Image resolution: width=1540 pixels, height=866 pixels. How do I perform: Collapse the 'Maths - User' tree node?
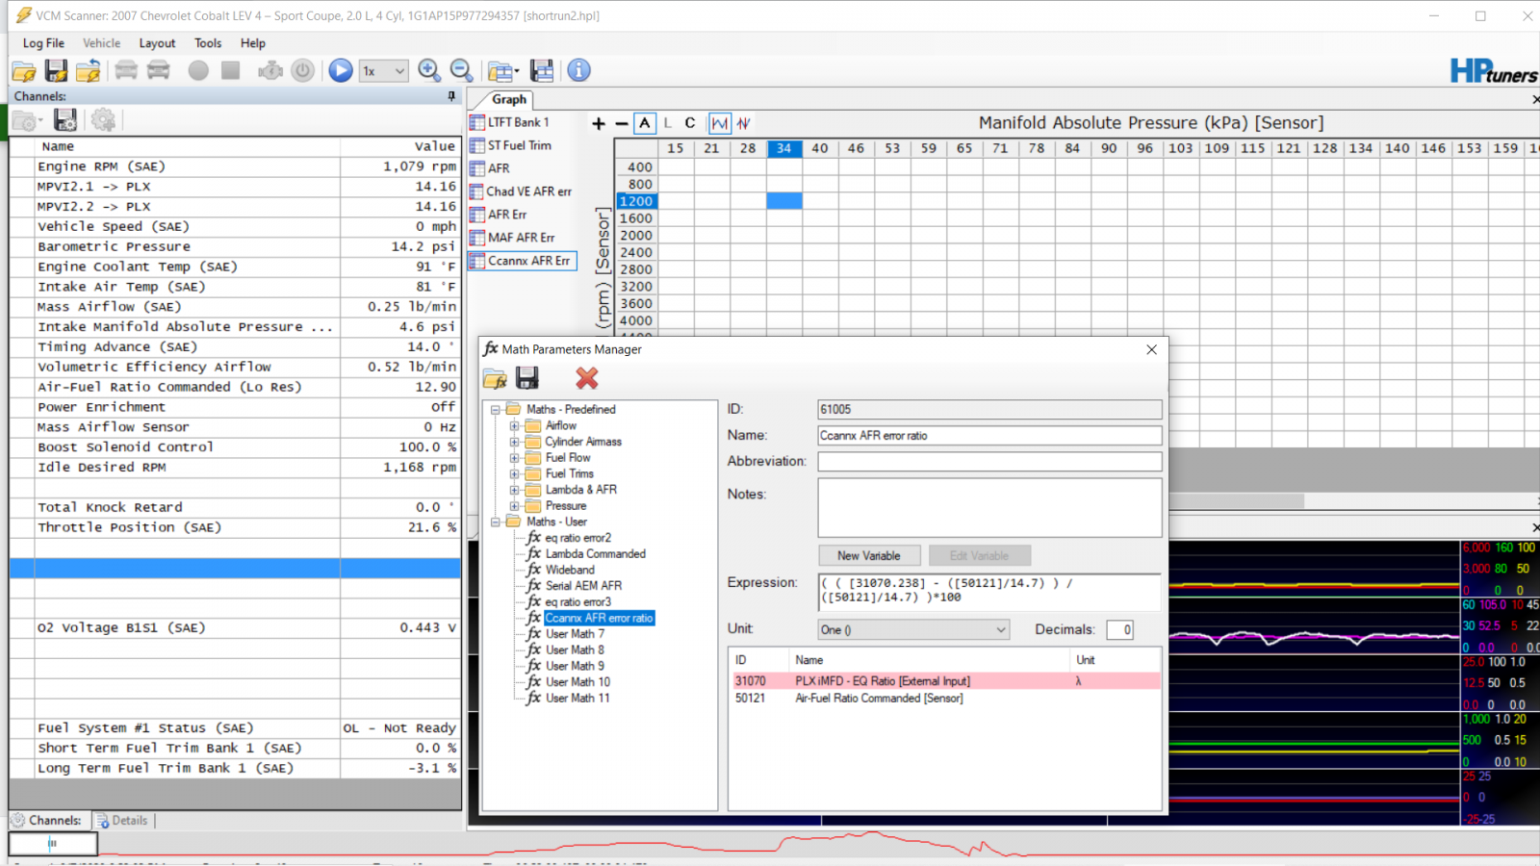click(496, 522)
